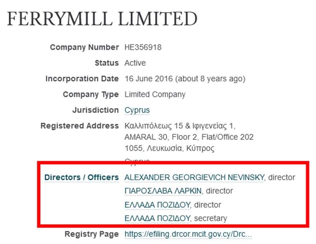This screenshot has width=316, height=244.
Task: Select the ΕΛΛΑΔΑ ΠΟΖΙΔΟΥ director link
Action: click(x=157, y=205)
